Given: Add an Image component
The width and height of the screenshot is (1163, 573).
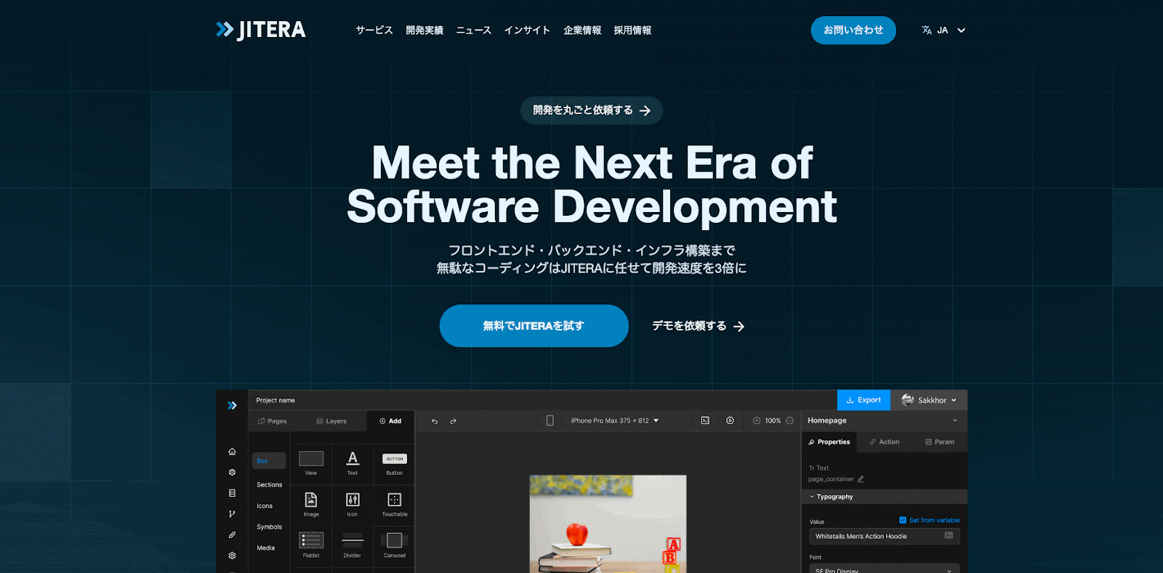Looking at the screenshot, I should pyautogui.click(x=311, y=504).
